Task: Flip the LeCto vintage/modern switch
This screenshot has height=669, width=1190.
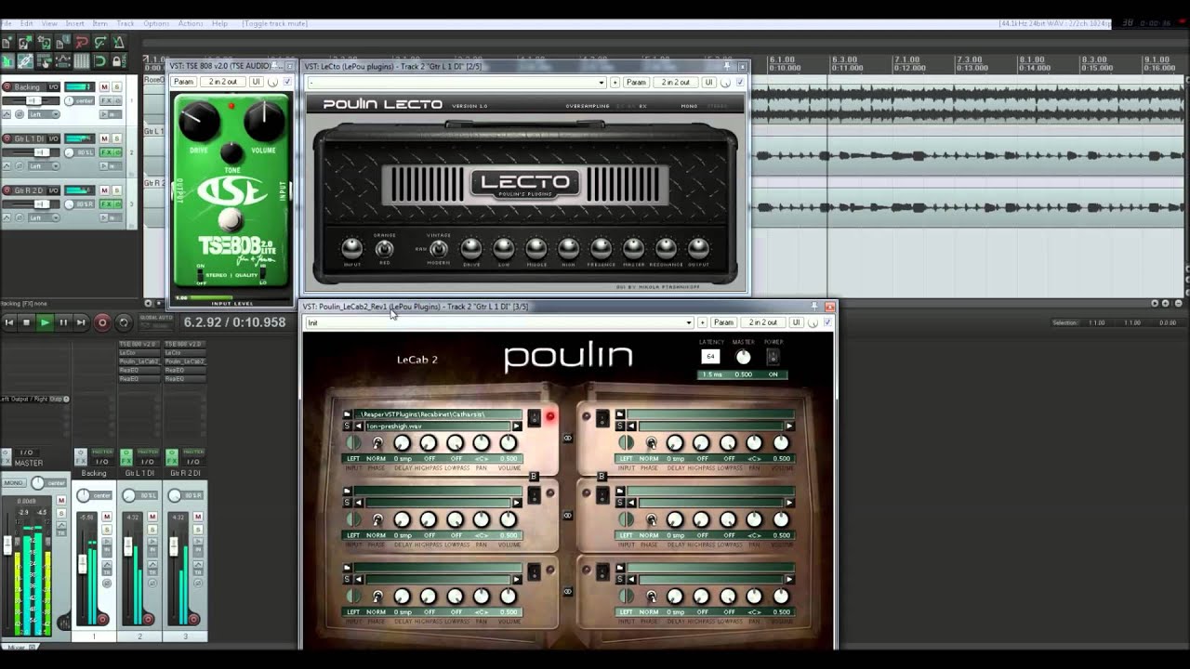Action: click(x=438, y=248)
